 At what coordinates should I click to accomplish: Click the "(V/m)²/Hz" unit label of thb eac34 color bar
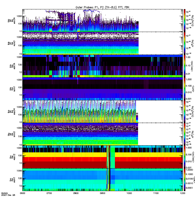click(x=193, y=21)
